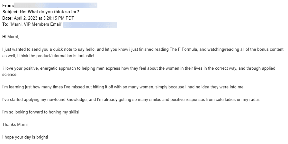Image resolution: width=288 pixels, height=144 pixels.
Task: Click the date "April 2, 2023 at 3:20:15 PM PDT"
Action: [44, 18]
